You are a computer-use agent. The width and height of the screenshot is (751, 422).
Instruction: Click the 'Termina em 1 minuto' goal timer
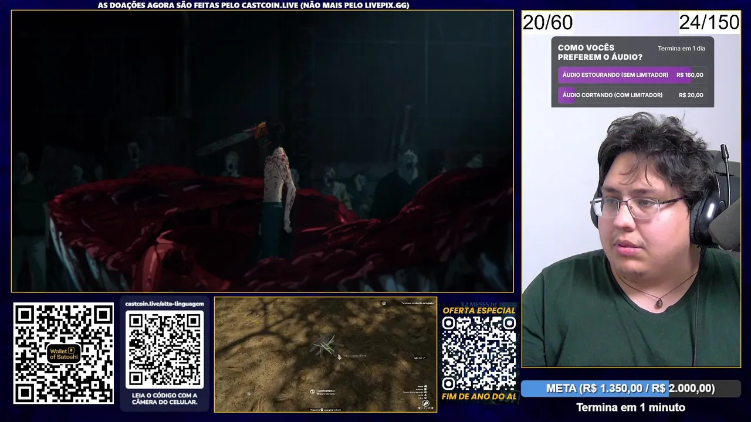(x=631, y=407)
